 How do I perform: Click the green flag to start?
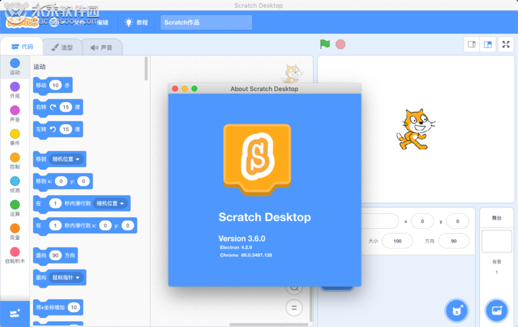click(x=325, y=44)
